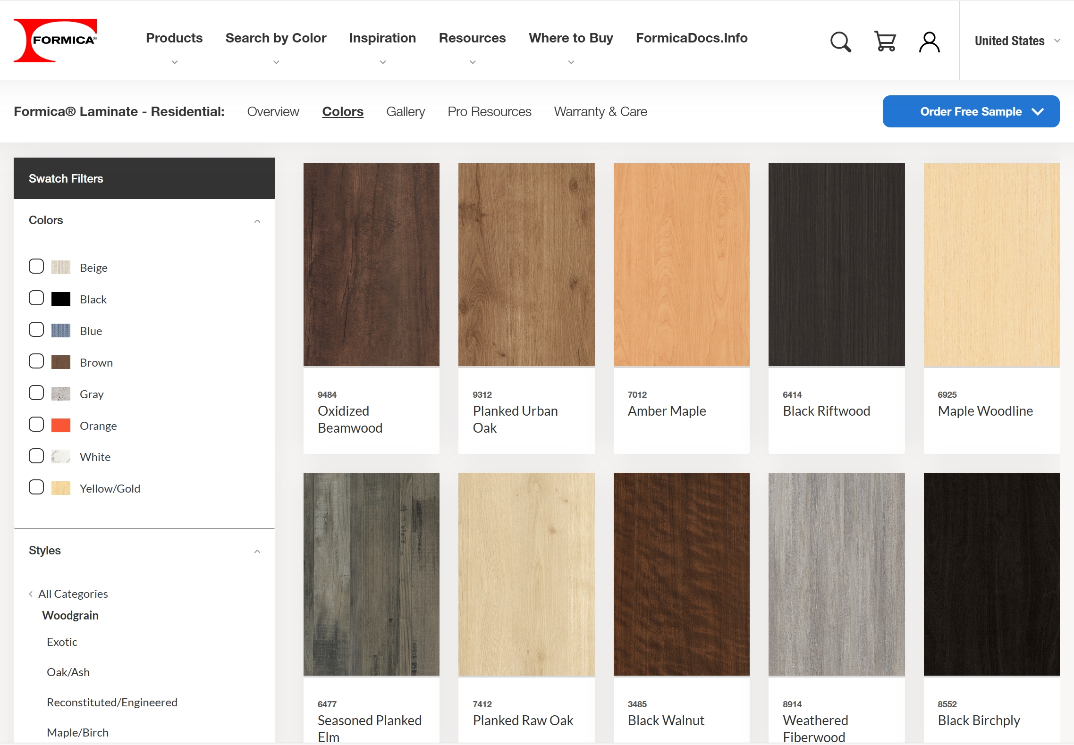Click the Planked Raw Oak product name
Screen dimensions: 1074x745
(523, 720)
